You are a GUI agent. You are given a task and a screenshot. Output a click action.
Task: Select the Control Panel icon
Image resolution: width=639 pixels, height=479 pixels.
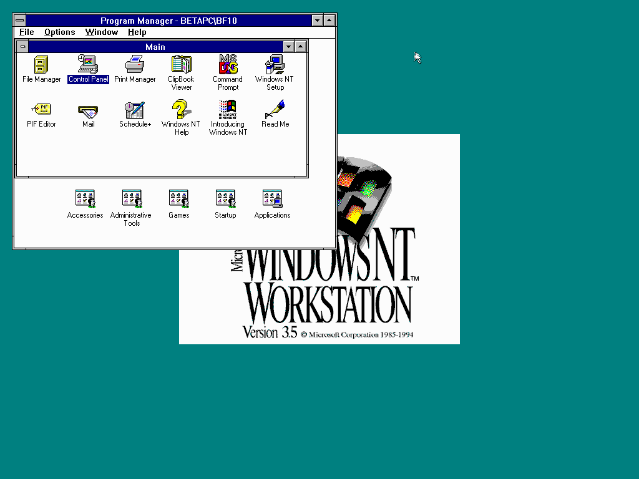tap(88, 65)
